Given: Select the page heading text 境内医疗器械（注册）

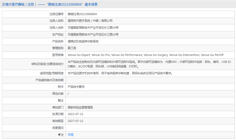Looking at the screenshot, I should click(21, 5).
